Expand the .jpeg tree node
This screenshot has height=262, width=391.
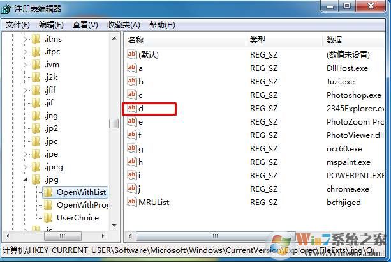25,167
